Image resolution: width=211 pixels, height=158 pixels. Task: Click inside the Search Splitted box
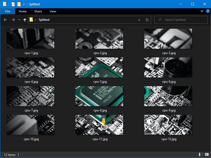tap(181, 19)
